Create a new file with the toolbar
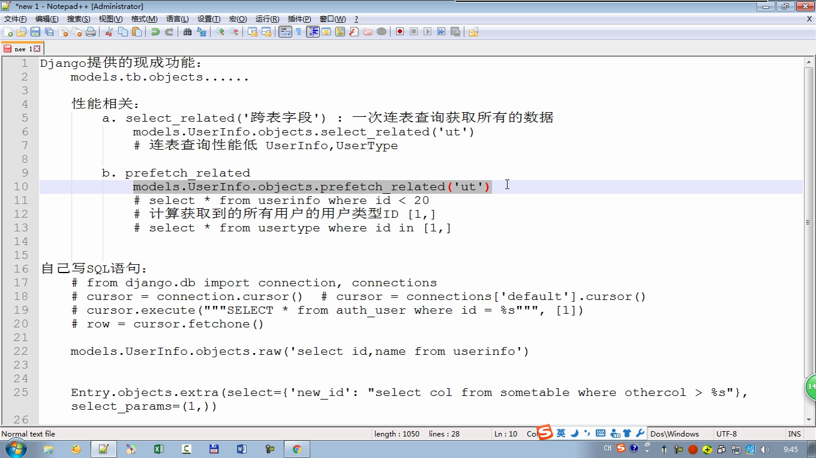The height and width of the screenshot is (458, 816). 8,32
